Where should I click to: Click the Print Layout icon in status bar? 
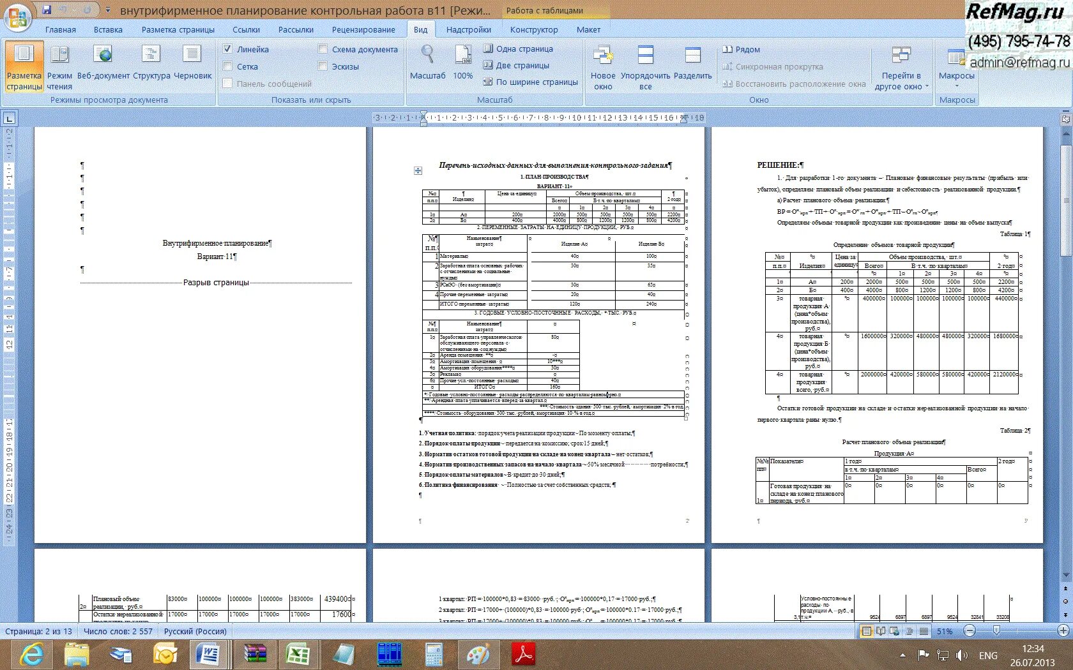[x=866, y=631]
